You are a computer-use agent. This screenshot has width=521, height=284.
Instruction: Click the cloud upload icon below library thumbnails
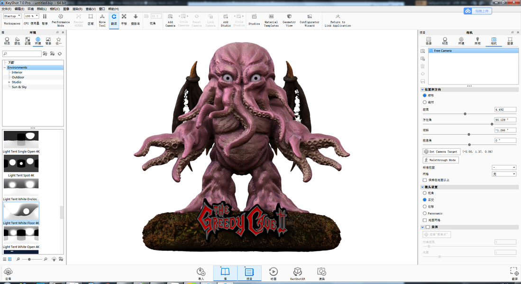coord(54,259)
